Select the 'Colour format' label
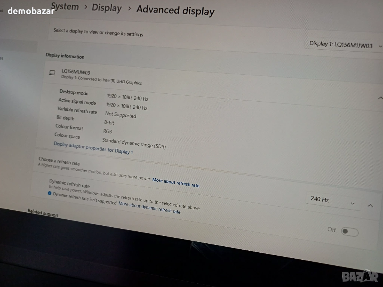The image size is (383, 287). click(x=69, y=127)
